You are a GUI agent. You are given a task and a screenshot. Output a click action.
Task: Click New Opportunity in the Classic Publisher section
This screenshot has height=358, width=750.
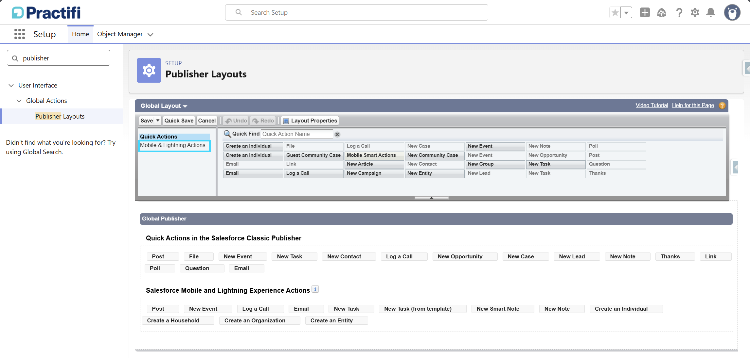[465, 256]
